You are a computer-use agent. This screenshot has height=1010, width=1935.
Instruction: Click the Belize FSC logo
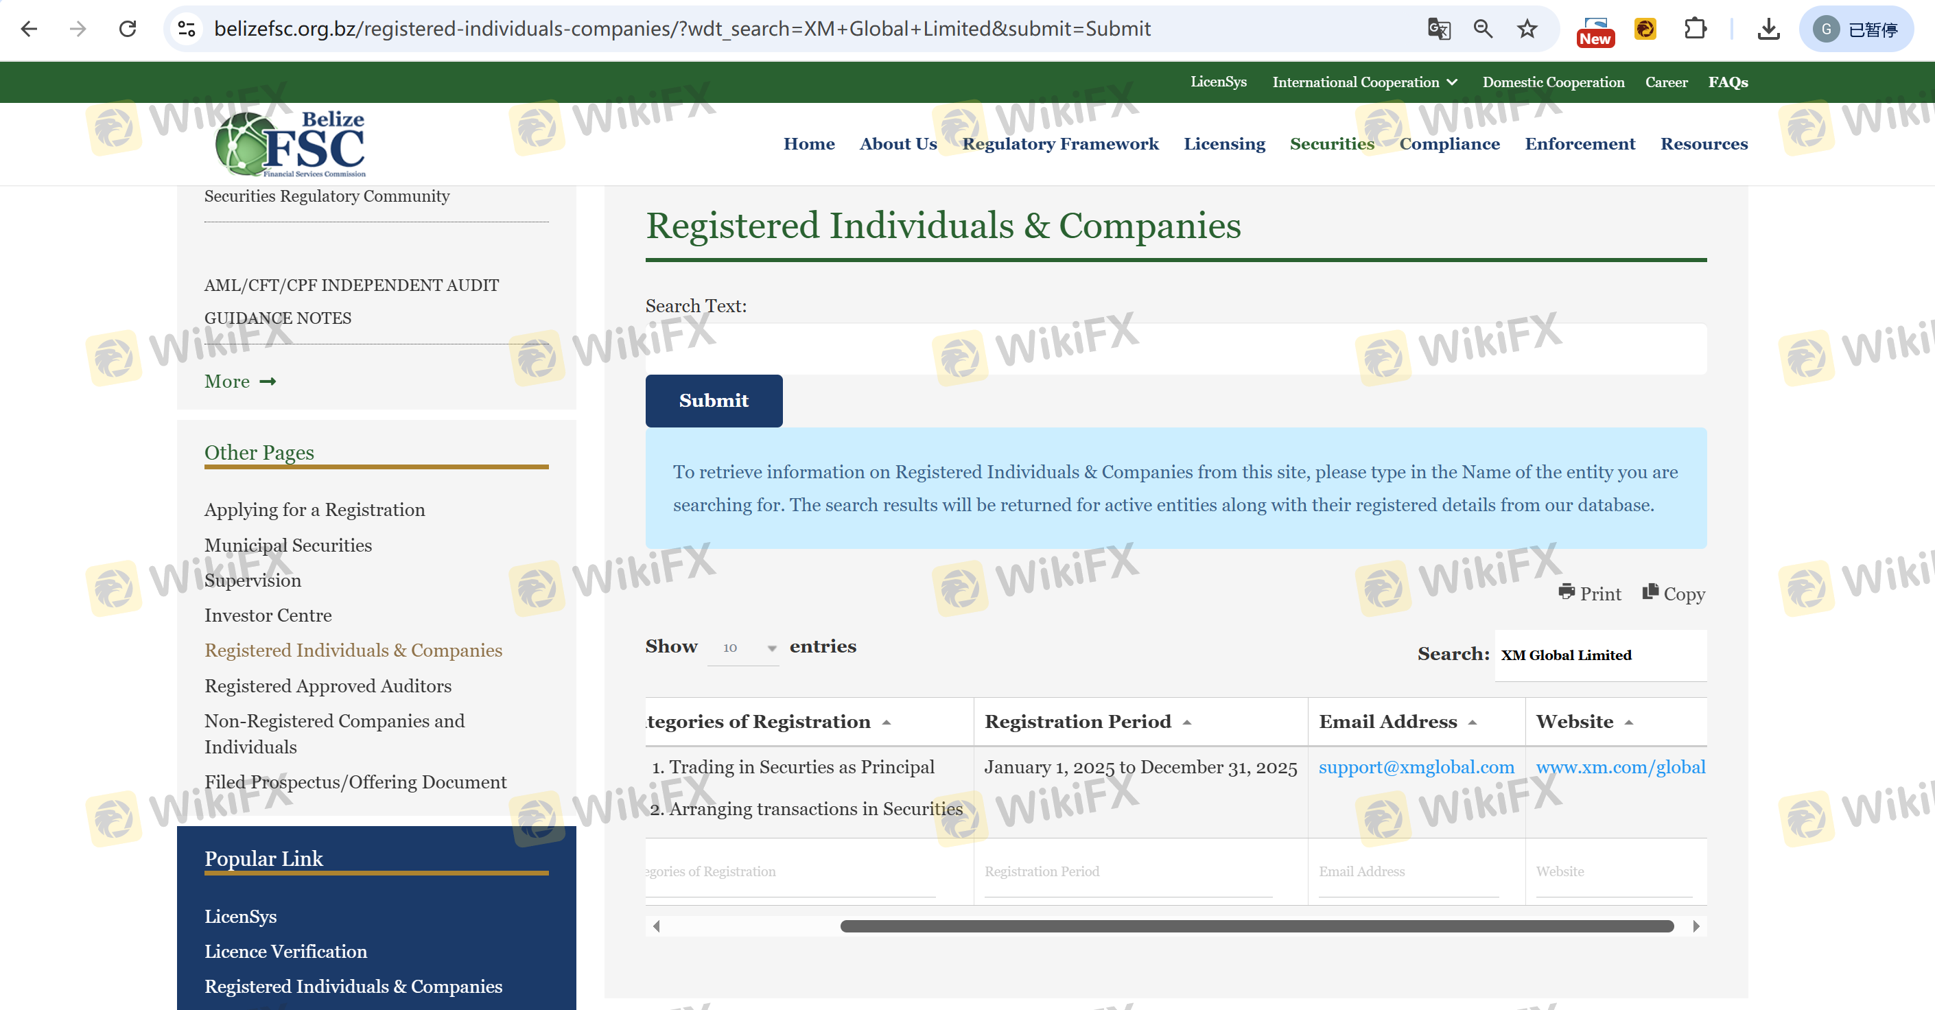click(x=291, y=143)
